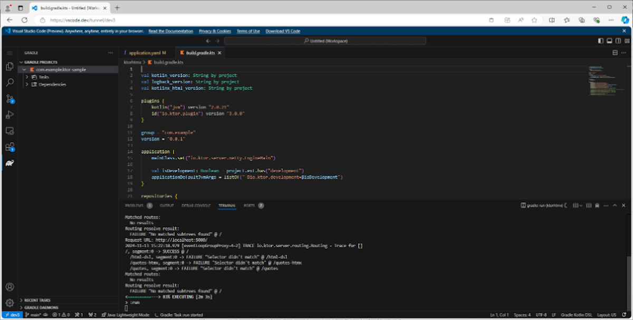Open the Remote Explorer view
This screenshot has height=320, width=633.
click(x=9, y=131)
